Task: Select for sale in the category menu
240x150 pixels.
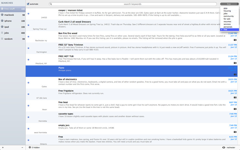Action: click(227, 19)
